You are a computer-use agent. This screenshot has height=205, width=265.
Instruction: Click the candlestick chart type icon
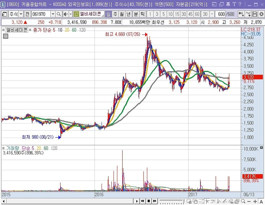click(241, 14)
